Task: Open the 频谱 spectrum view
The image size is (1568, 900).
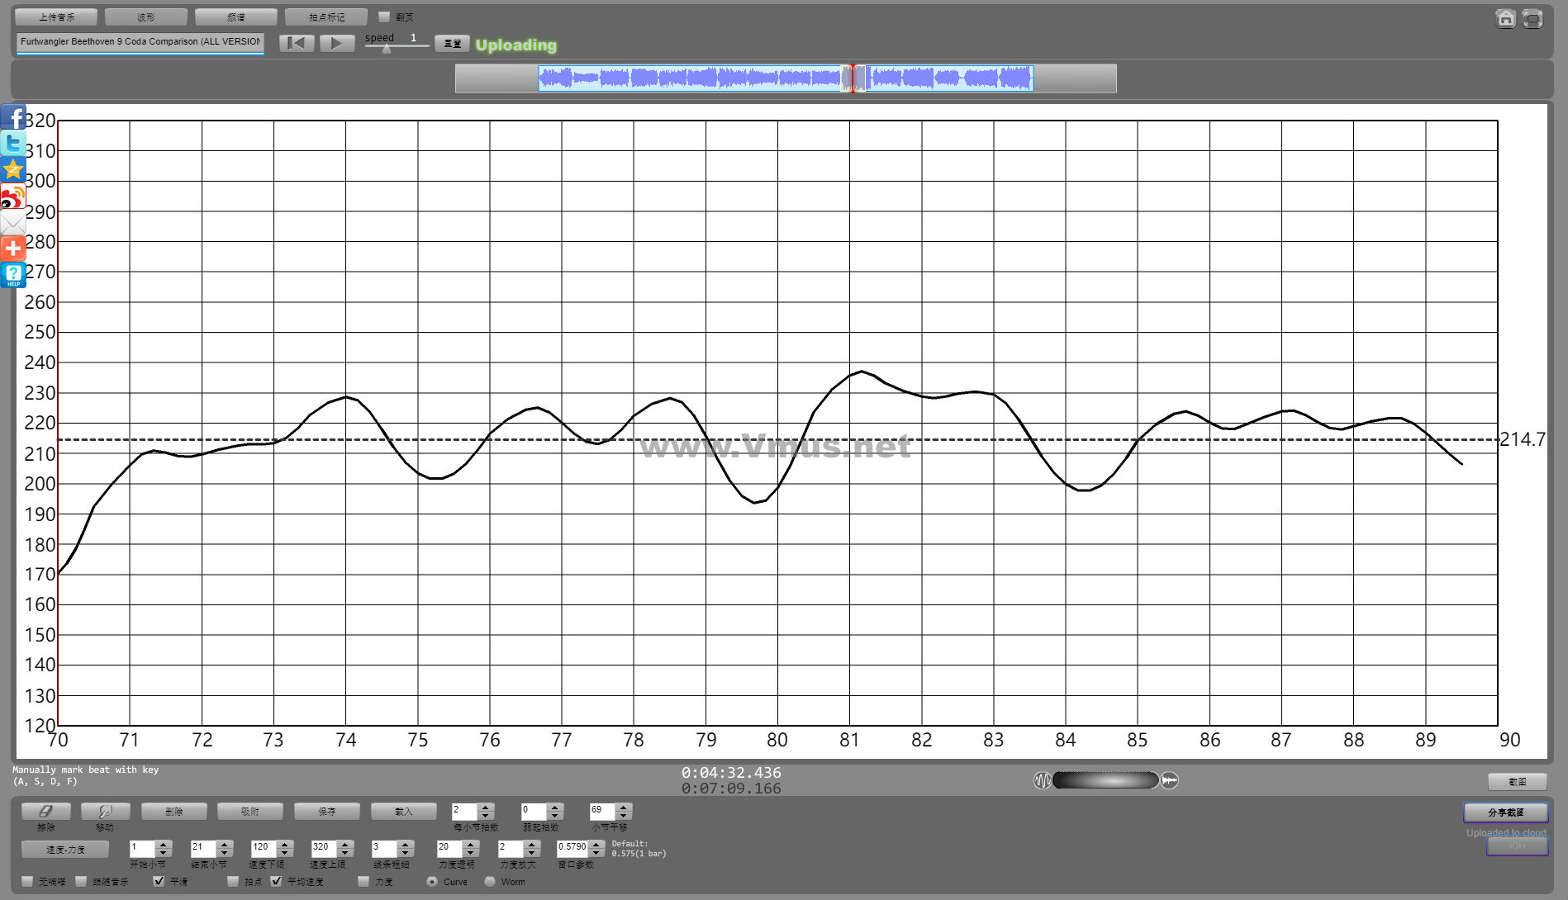Action: 235,17
